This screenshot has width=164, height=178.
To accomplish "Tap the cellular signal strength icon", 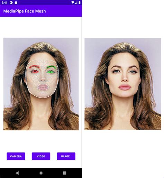I will 76,2.
